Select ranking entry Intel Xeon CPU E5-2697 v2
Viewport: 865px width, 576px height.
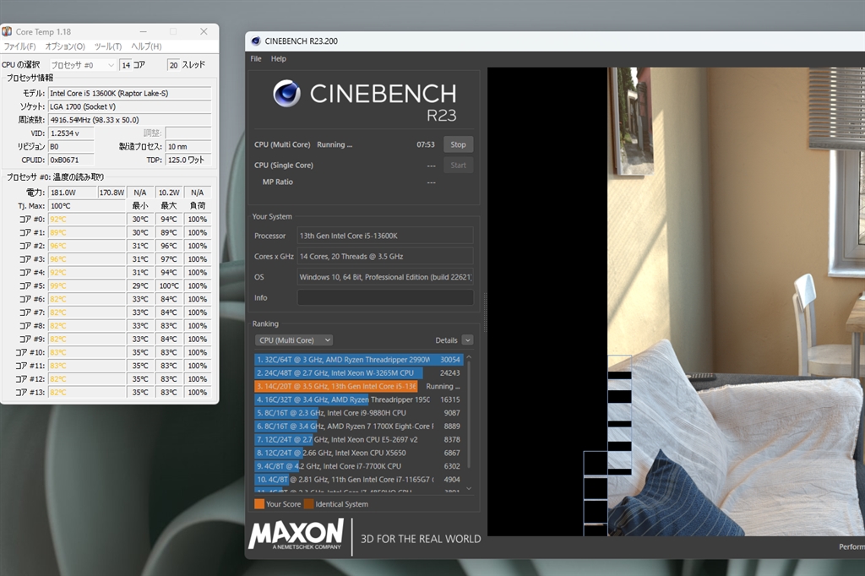click(358, 440)
